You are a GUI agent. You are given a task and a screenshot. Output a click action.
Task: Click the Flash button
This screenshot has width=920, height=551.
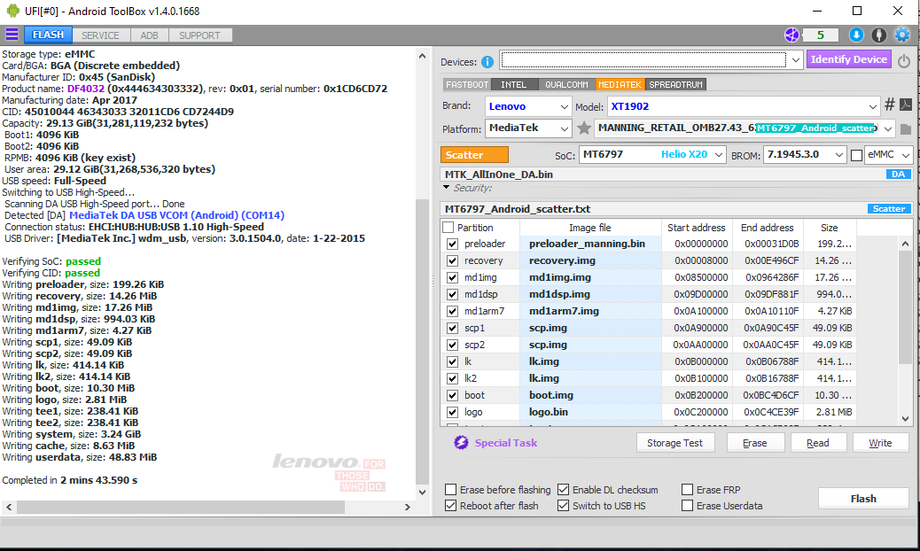coord(863,498)
